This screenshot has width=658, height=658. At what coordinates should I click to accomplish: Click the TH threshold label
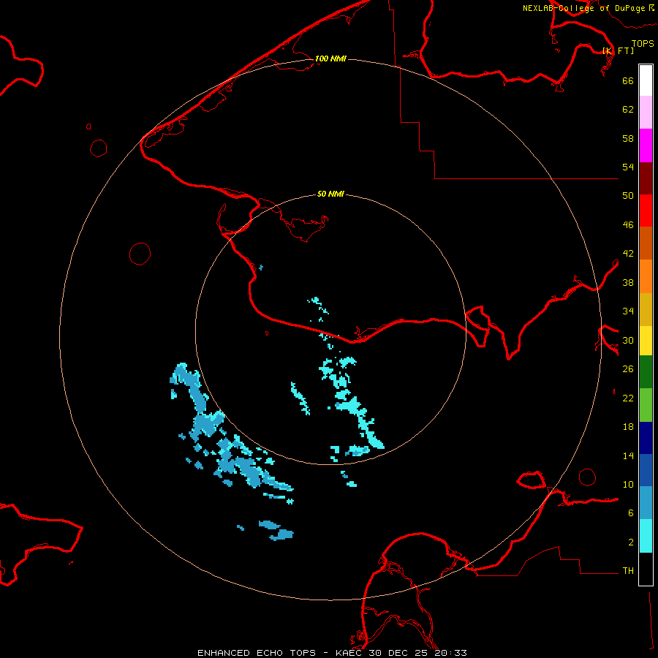pos(628,571)
